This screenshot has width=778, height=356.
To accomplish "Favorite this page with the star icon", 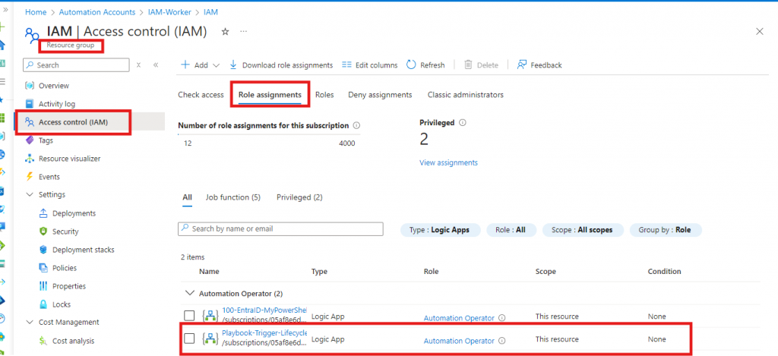I will [225, 31].
